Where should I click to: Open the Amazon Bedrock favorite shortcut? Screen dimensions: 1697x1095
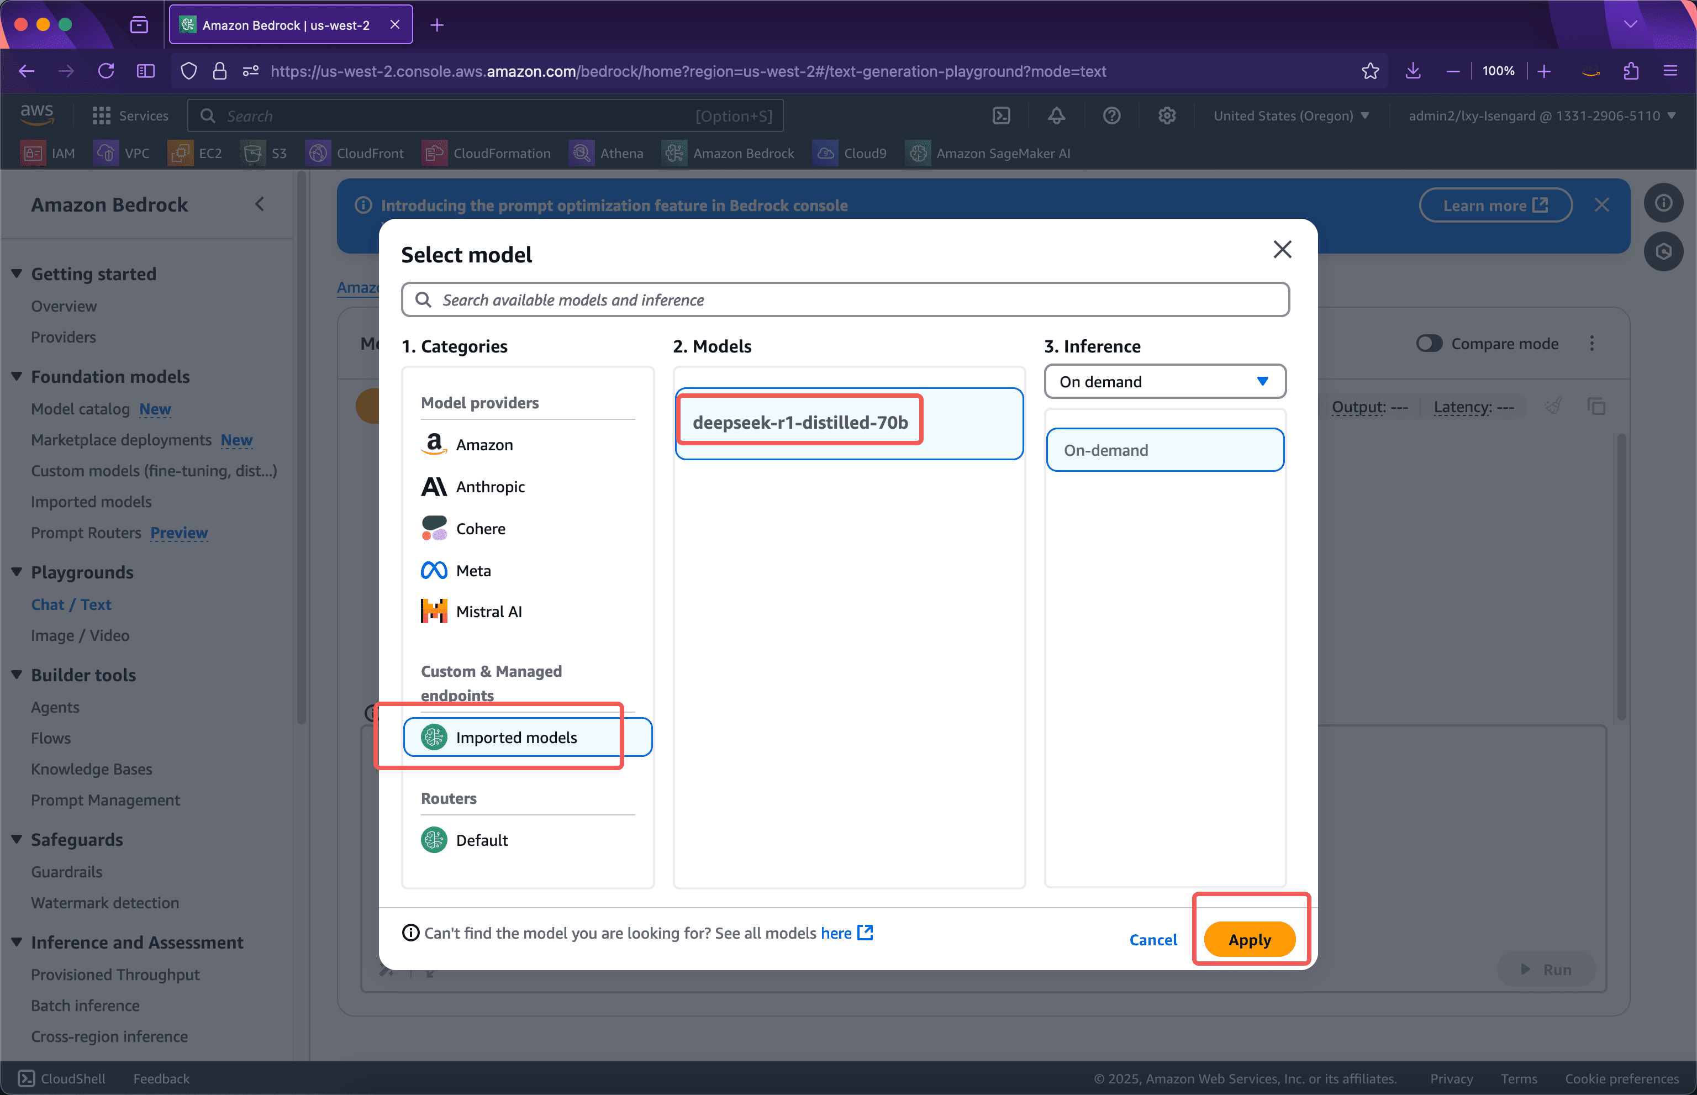click(728, 153)
